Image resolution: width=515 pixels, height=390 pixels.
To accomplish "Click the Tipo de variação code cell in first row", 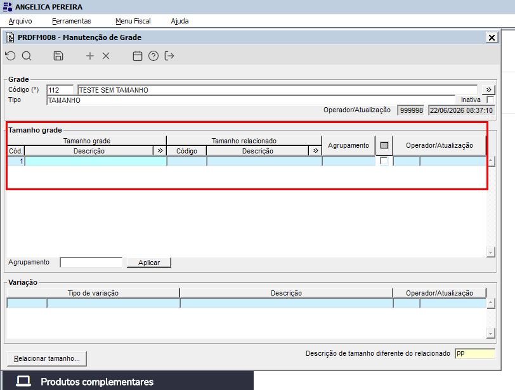I will tap(27, 303).
